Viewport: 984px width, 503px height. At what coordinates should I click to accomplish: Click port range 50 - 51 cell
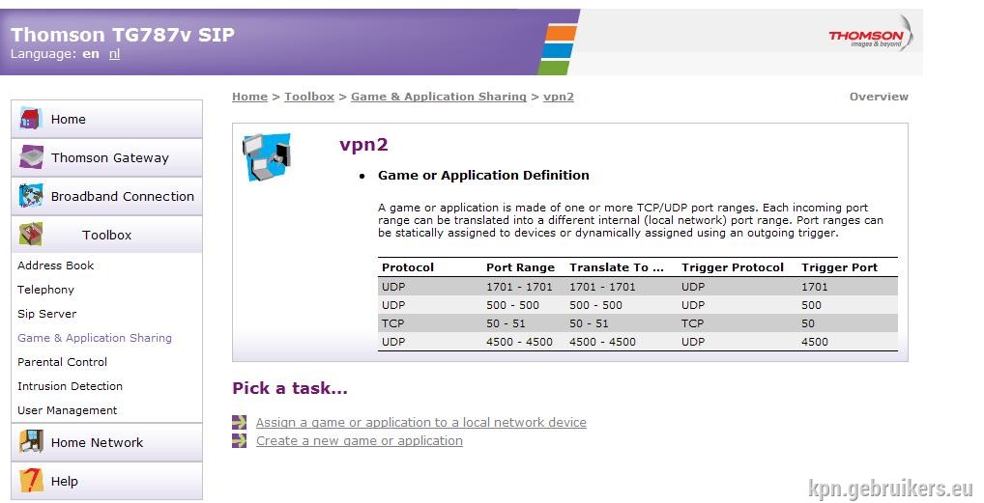click(x=506, y=323)
